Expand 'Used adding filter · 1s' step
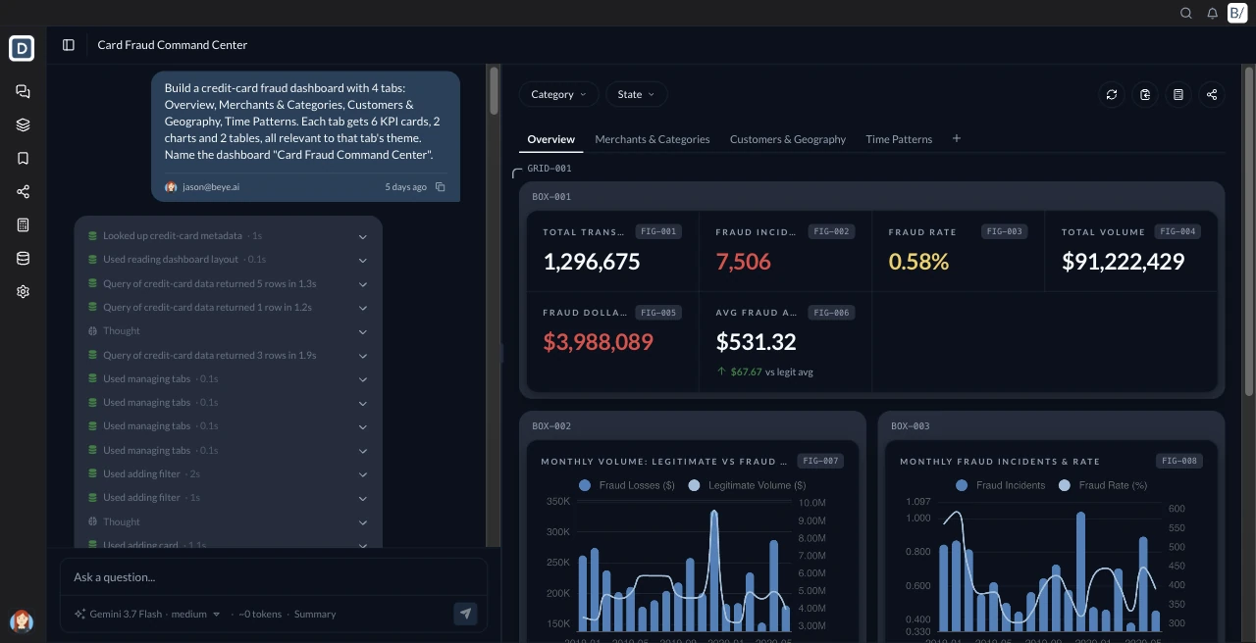Image resolution: width=1256 pixels, height=643 pixels. tap(363, 498)
